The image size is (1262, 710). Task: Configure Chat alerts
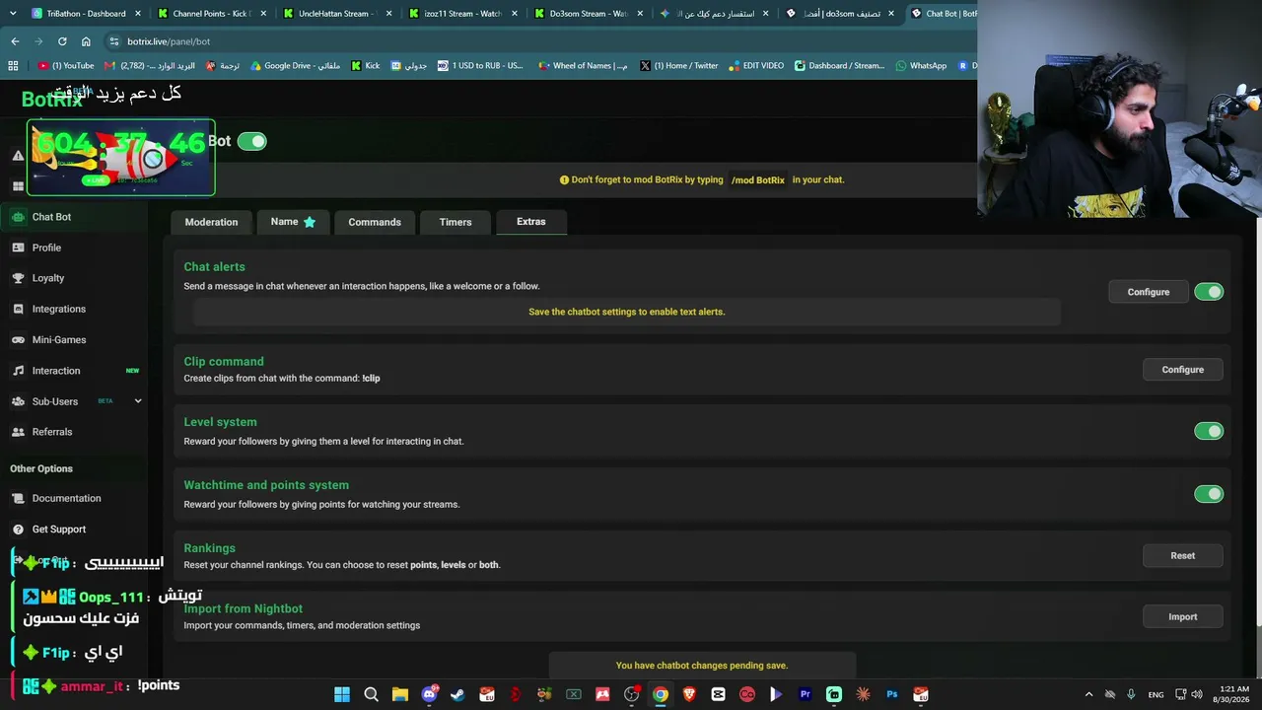[1149, 292]
